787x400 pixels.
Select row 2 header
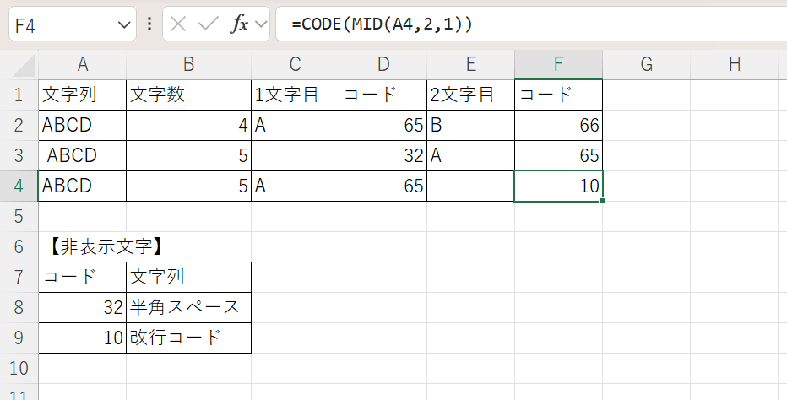(x=19, y=126)
